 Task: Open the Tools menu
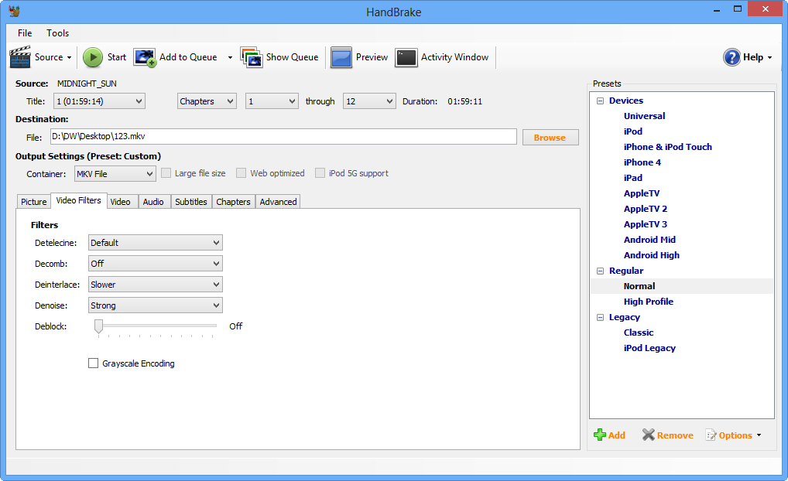point(58,33)
